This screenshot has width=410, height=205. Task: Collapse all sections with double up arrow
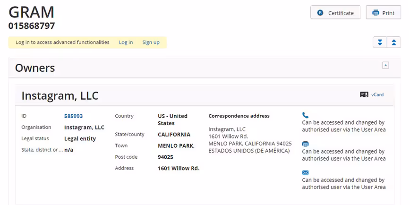[x=394, y=42]
